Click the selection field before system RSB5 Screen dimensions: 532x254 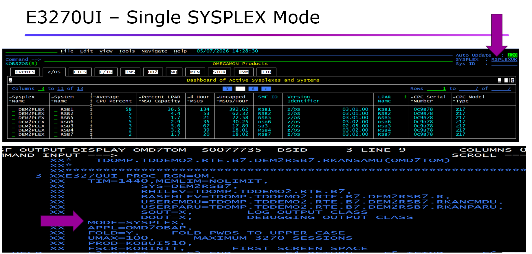[x=56, y=118]
